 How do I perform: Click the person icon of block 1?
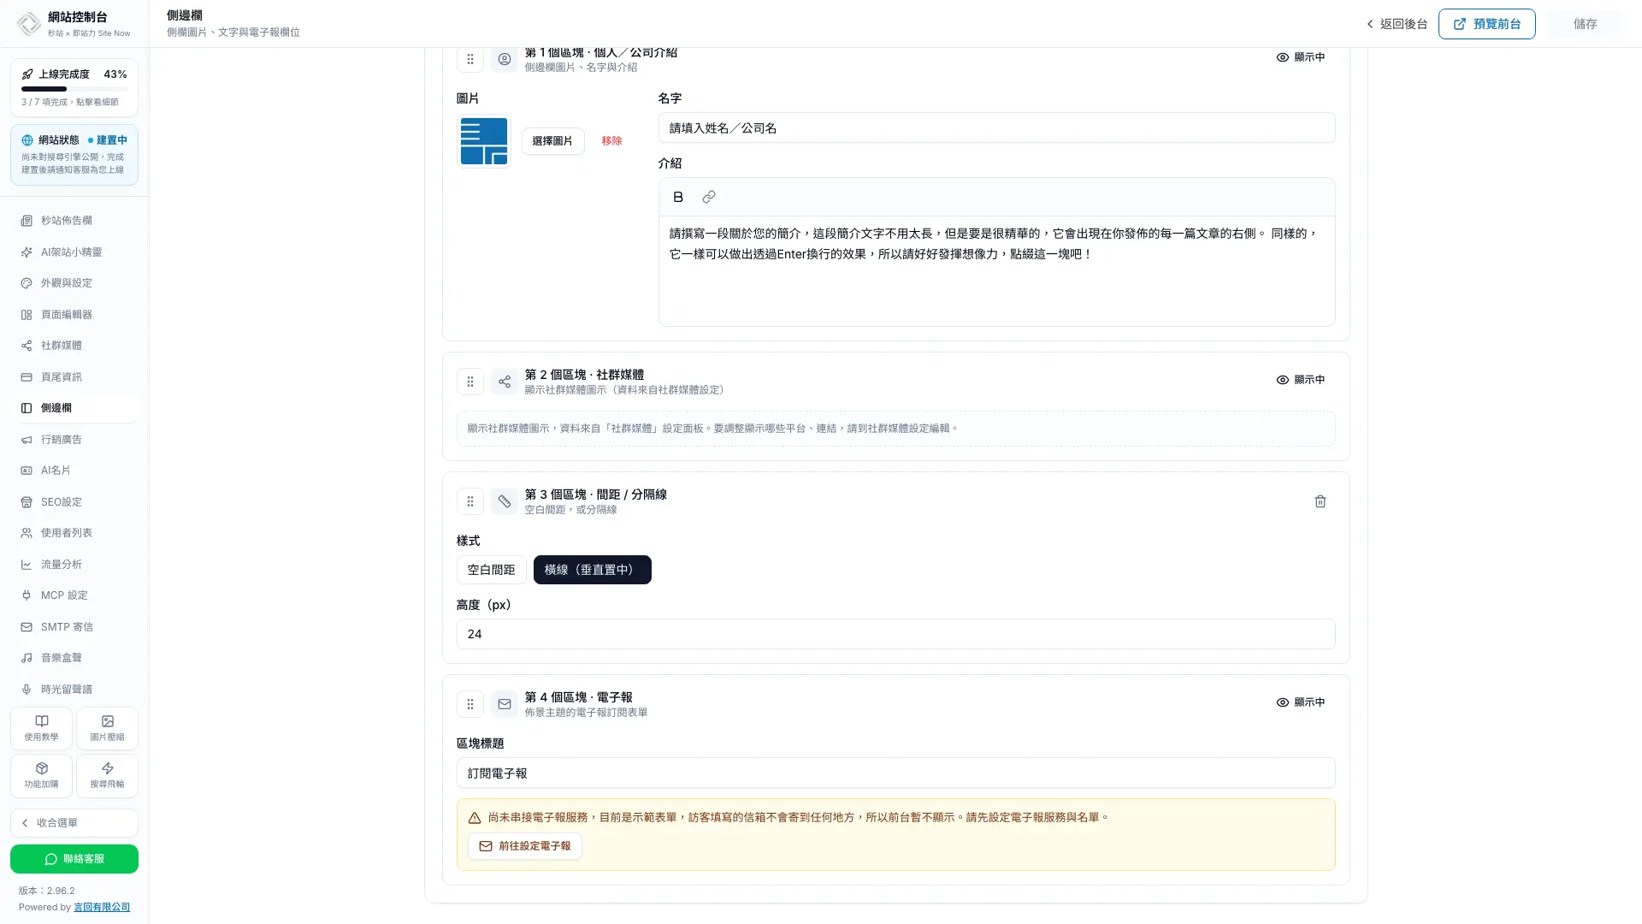point(505,59)
